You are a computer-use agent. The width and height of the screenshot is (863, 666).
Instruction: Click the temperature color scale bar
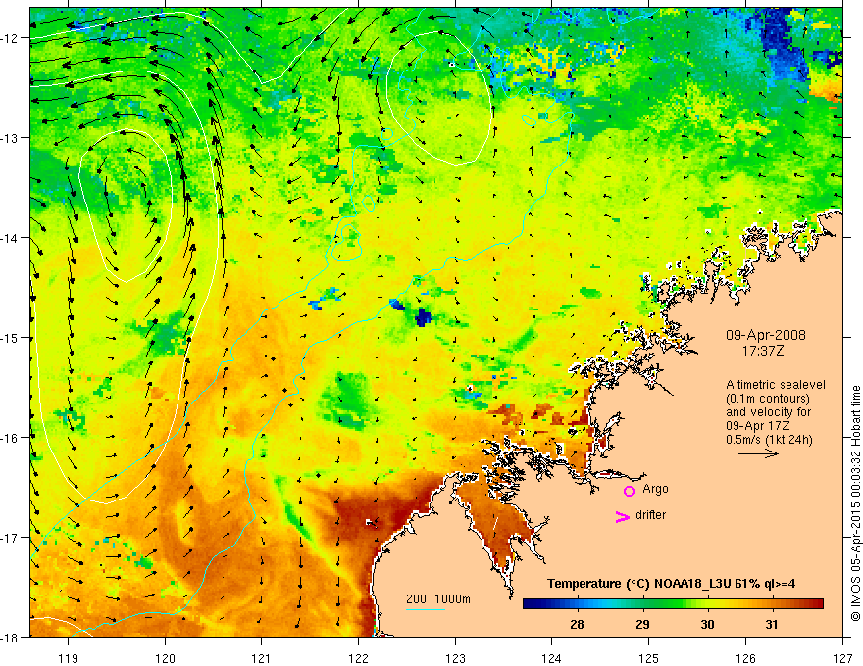(x=673, y=604)
